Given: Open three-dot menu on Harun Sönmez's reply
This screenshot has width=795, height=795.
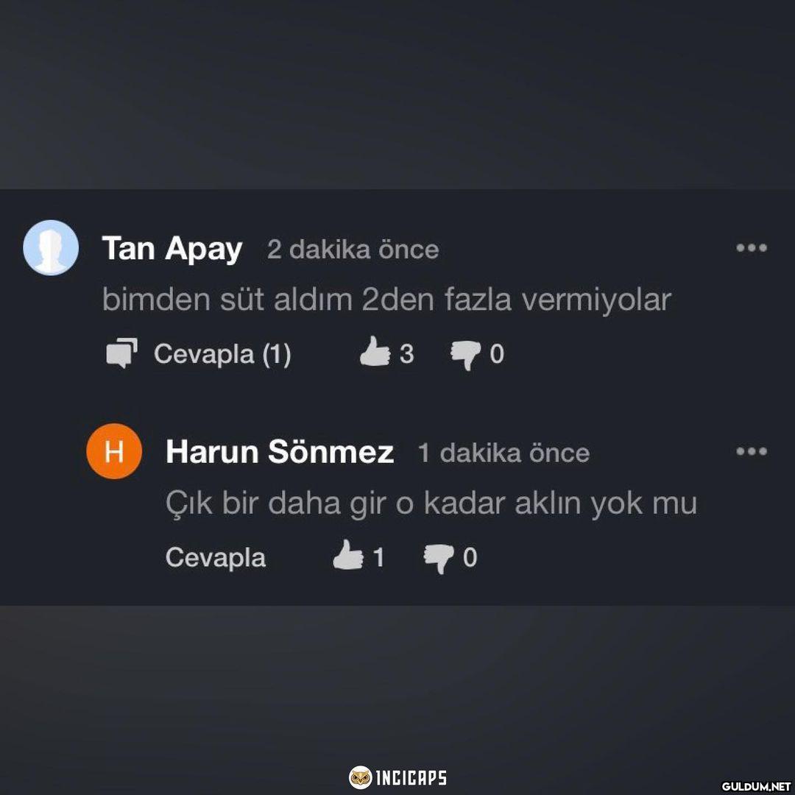Looking at the screenshot, I should pos(752,451).
